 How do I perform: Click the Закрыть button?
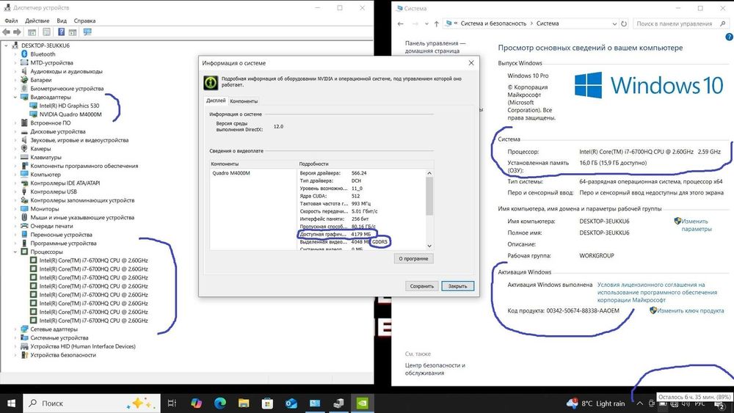[457, 286]
